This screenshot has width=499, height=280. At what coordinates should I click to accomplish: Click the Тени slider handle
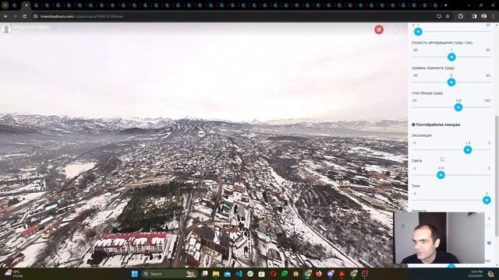[x=487, y=200]
